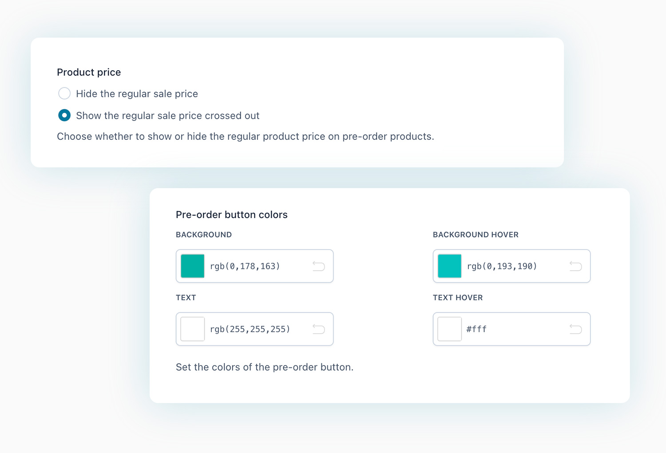Open the Background Hover teal swatch
666x453 pixels.
[449, 266]
